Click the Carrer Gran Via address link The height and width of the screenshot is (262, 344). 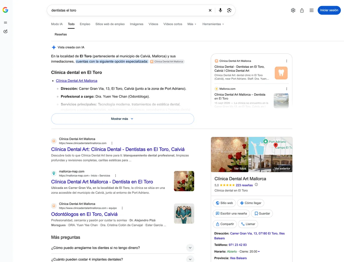tap(249, 236)
